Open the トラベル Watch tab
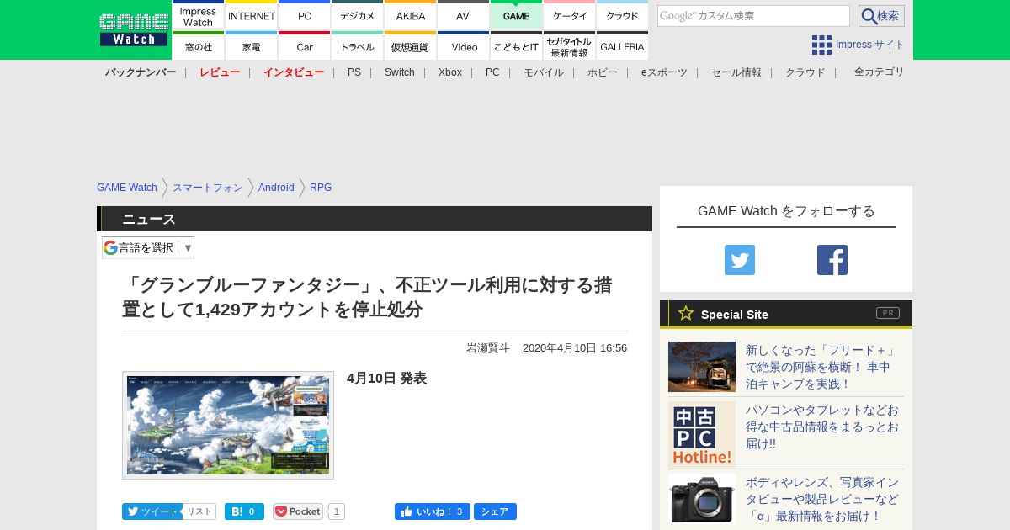1010x530 pixels. [x=358, y=46]
